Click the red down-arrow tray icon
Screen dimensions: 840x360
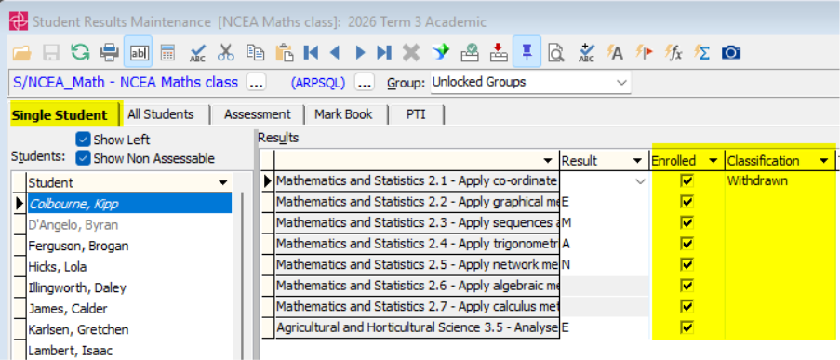(499, 52)
